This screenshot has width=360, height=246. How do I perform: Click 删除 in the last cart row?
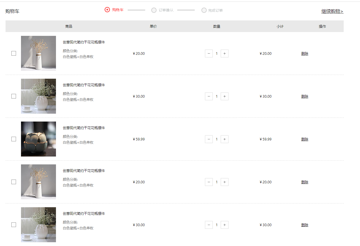point(305,225)
